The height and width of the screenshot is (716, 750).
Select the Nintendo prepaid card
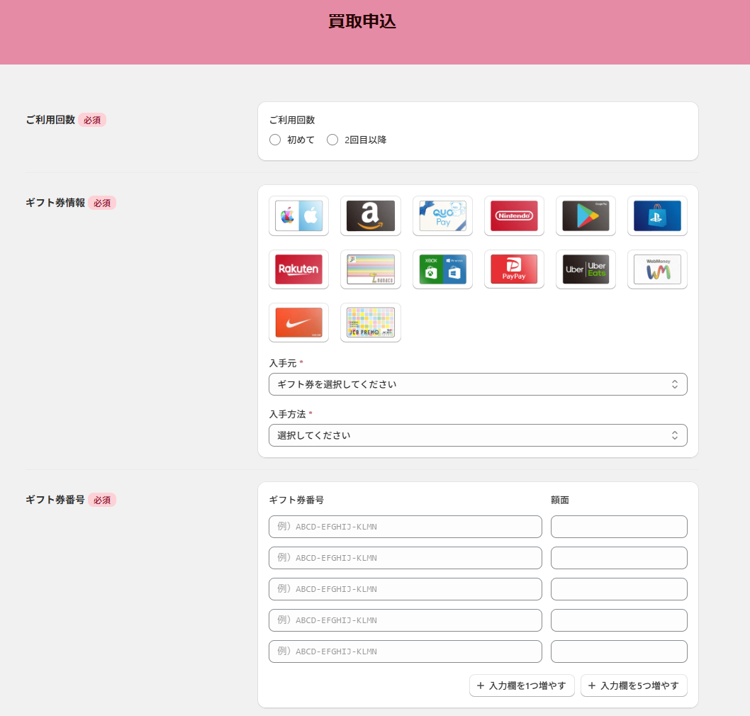(x=514, y=216)
